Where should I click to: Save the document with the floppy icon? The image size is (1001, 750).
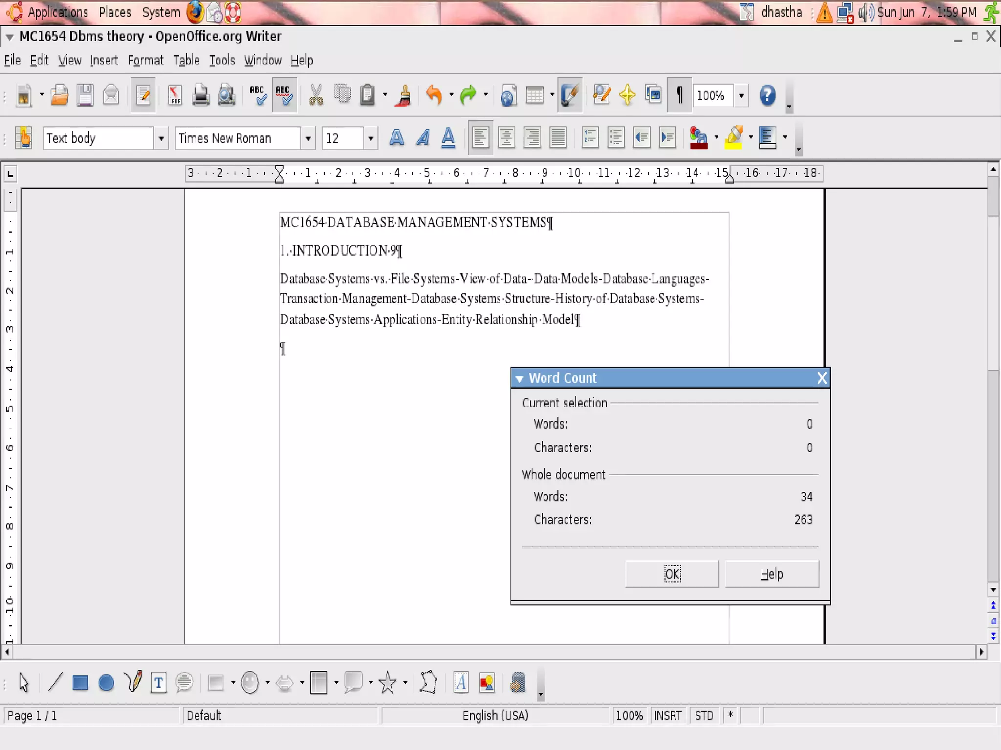pos(85,95)
